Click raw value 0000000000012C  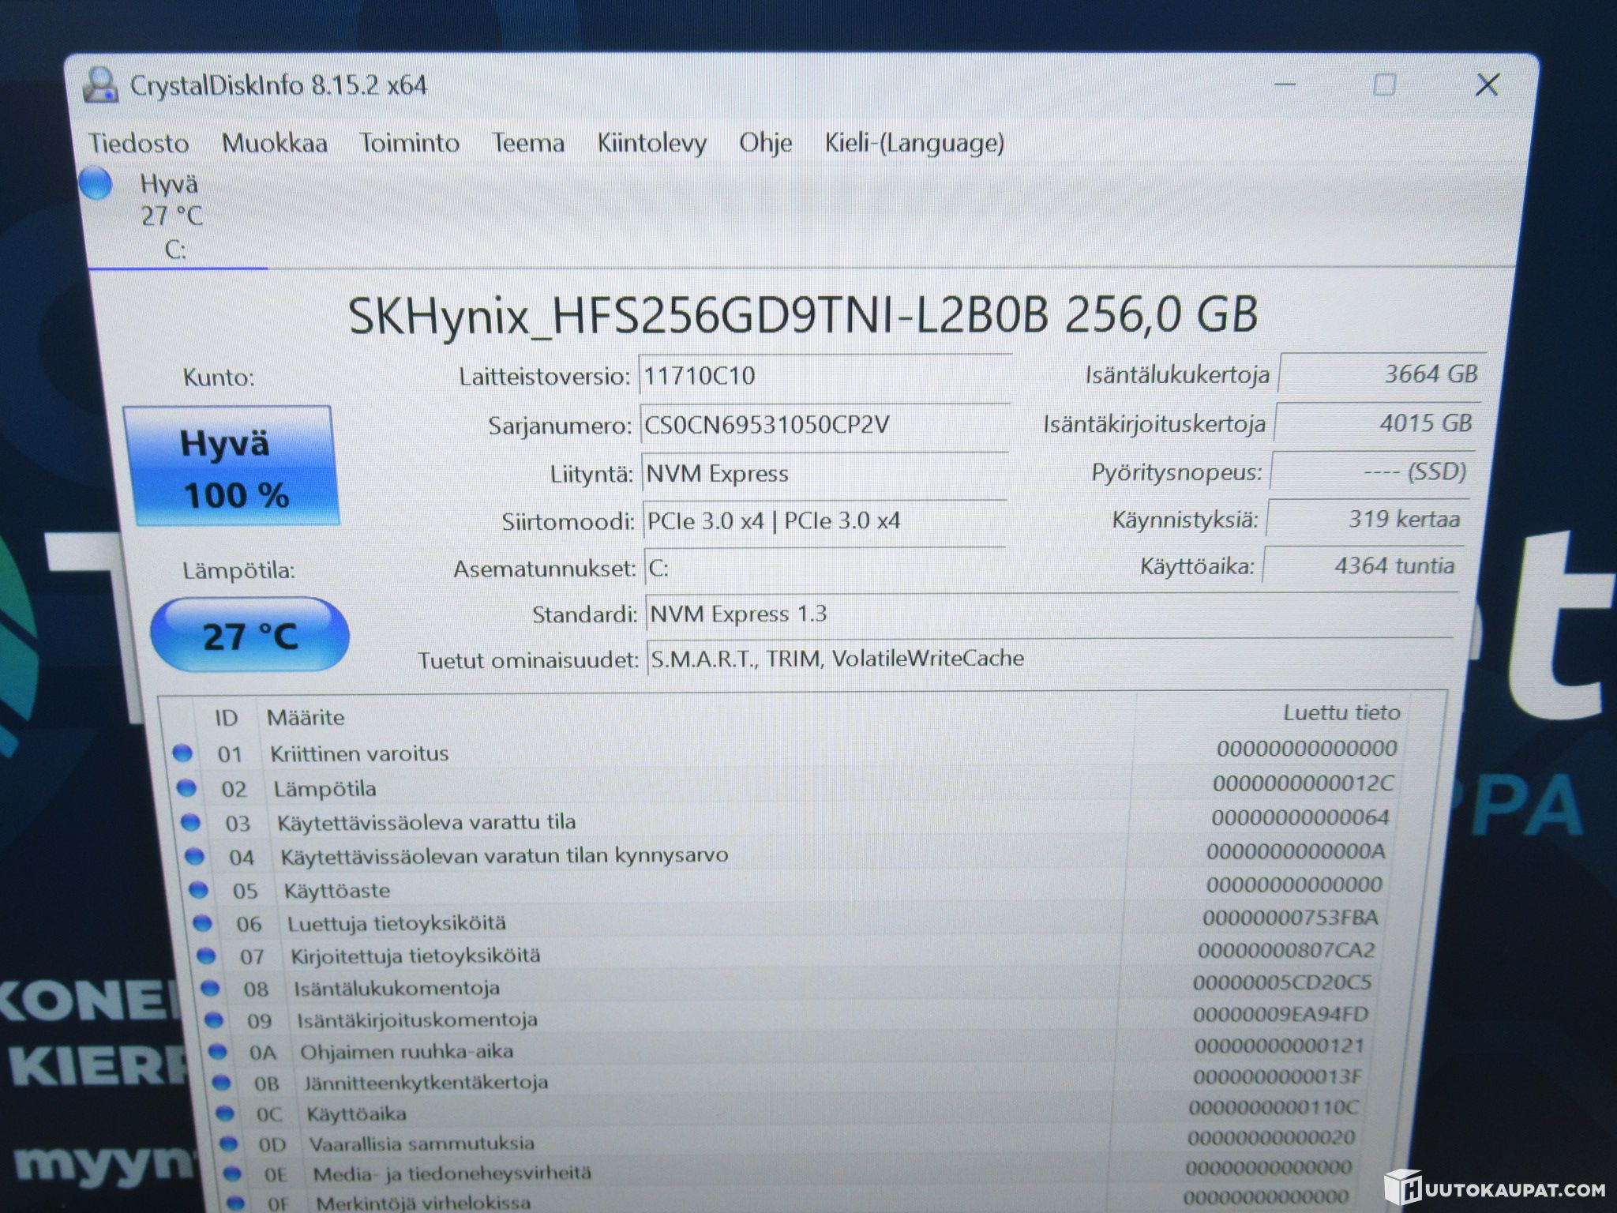[x=1304, y=783]
